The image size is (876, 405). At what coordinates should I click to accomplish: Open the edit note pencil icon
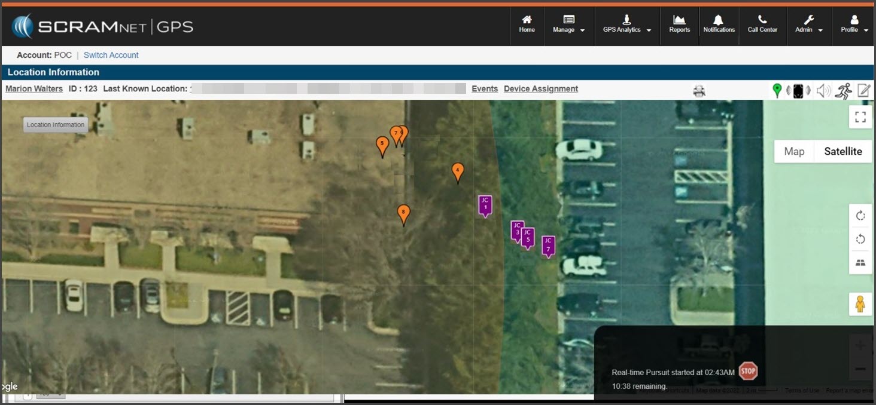(863, 91)
